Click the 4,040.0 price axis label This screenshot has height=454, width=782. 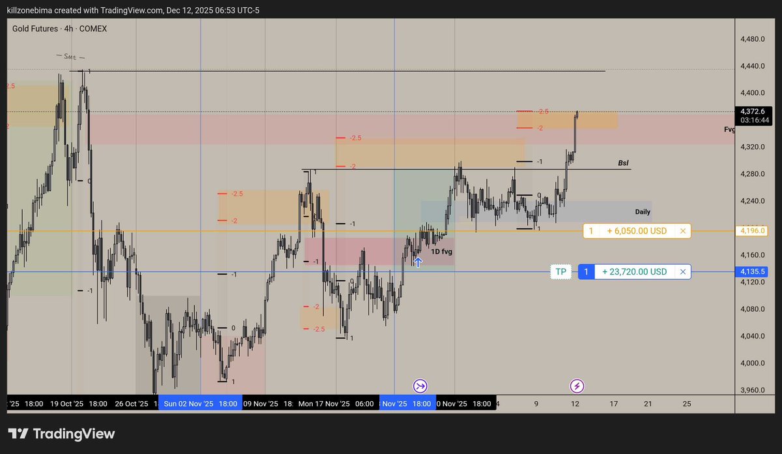pyautogui.click(x=753, y=336)
